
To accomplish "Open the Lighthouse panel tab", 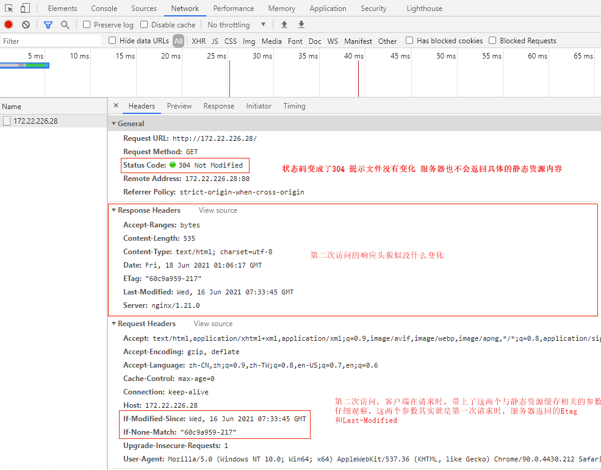I will pos(424,9).
